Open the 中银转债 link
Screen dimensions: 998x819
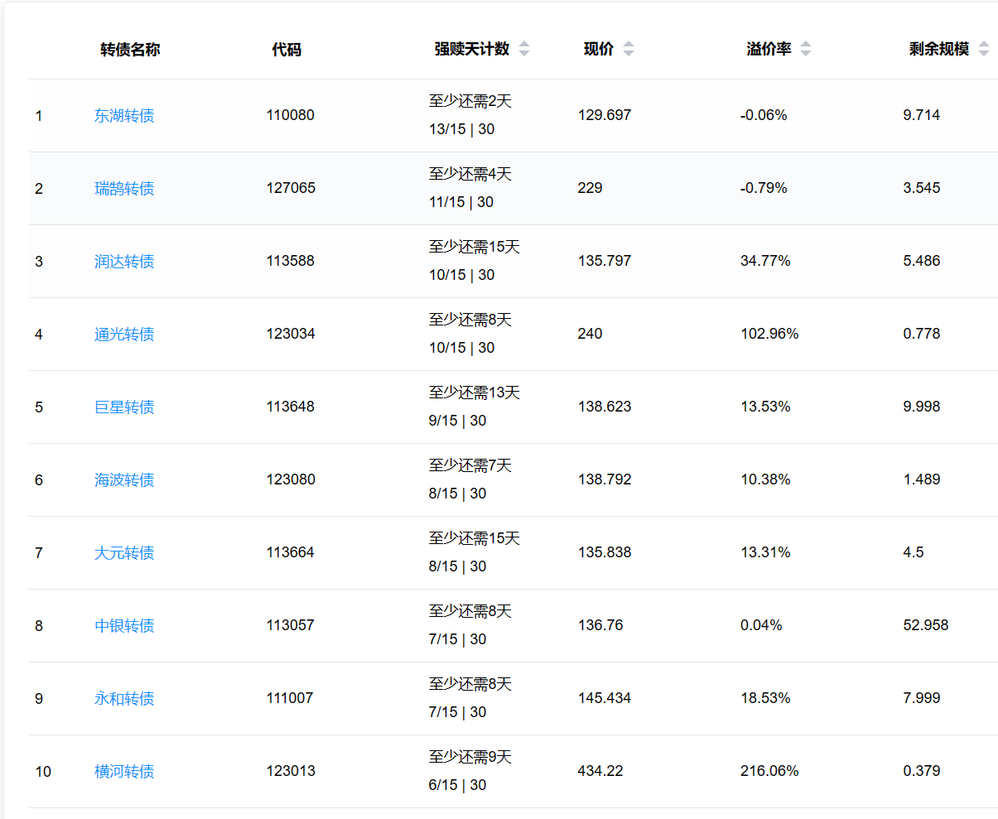(x=124, y=626)
